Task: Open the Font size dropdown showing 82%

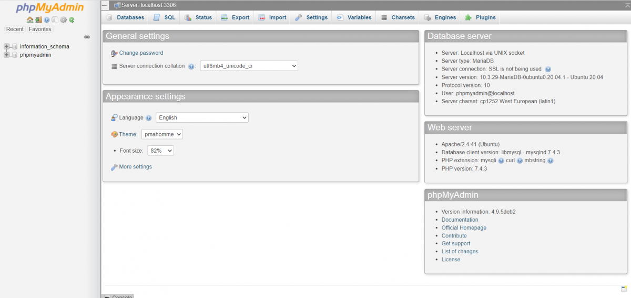Action: (160, 151)
